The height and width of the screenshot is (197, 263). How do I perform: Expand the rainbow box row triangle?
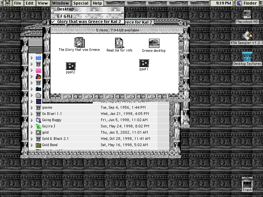[x=32, y=77]
